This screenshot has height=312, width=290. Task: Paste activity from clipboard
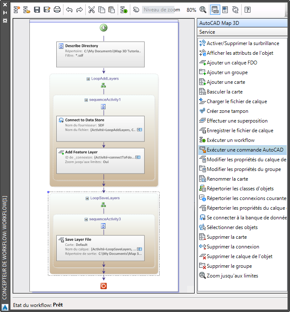(112, 10)
